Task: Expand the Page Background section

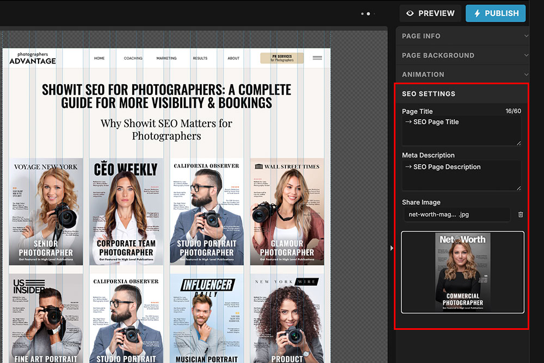Action: point(462,55)
